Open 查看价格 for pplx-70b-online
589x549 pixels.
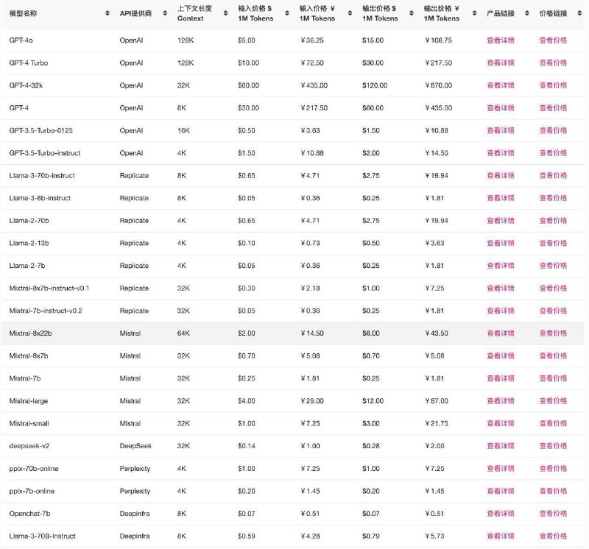pos(554,468)
